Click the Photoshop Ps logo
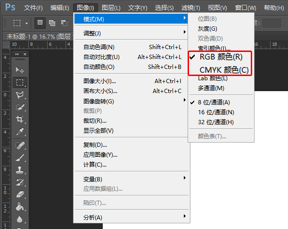Viewport: 288px width, 229px height. click(10, 8)
